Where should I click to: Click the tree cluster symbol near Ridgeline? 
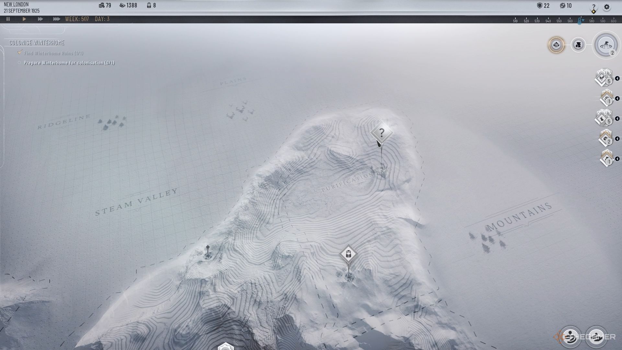point(112,123)
